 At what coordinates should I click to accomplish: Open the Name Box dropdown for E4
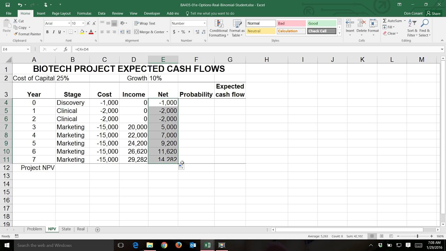pos(28,50)
